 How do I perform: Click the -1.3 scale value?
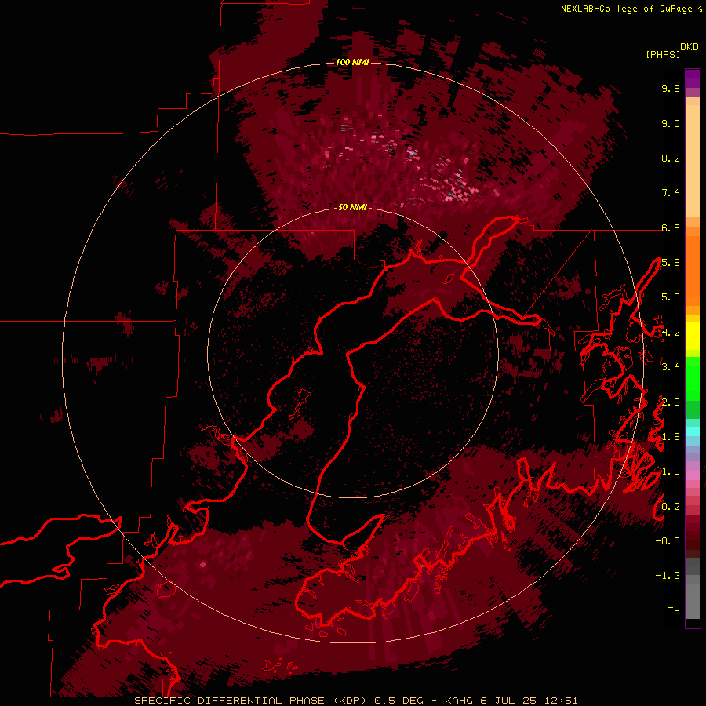pyautogui.click(x=668, y=576)
